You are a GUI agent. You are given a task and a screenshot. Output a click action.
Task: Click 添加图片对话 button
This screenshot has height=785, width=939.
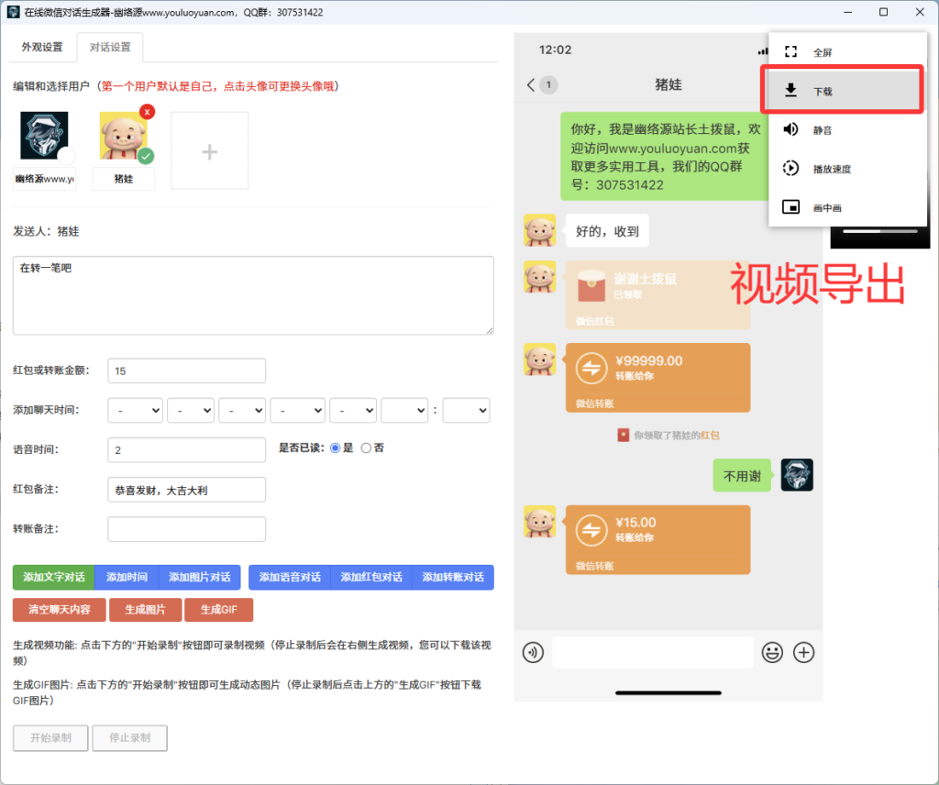(x=199, y=577)
